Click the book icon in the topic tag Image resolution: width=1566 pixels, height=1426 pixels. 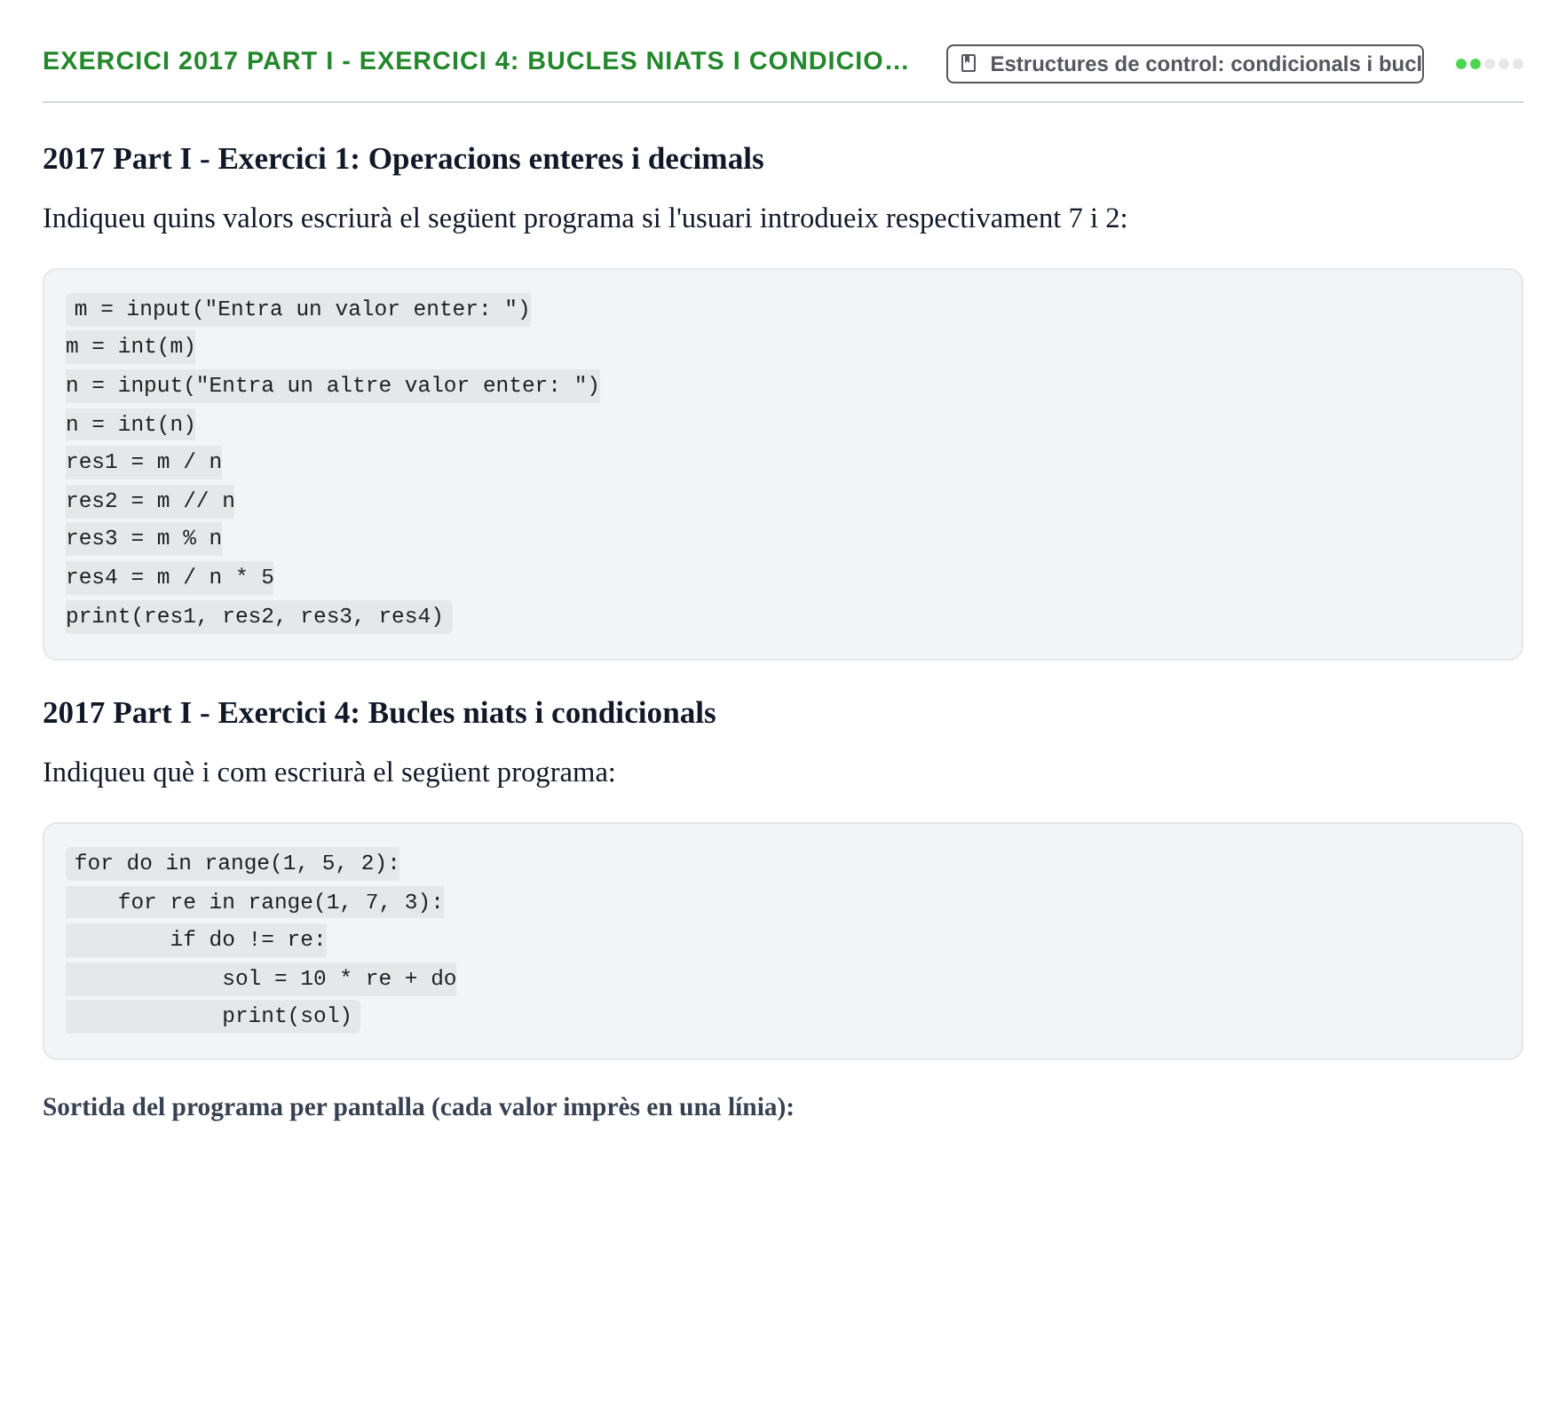tap(969, 63)
